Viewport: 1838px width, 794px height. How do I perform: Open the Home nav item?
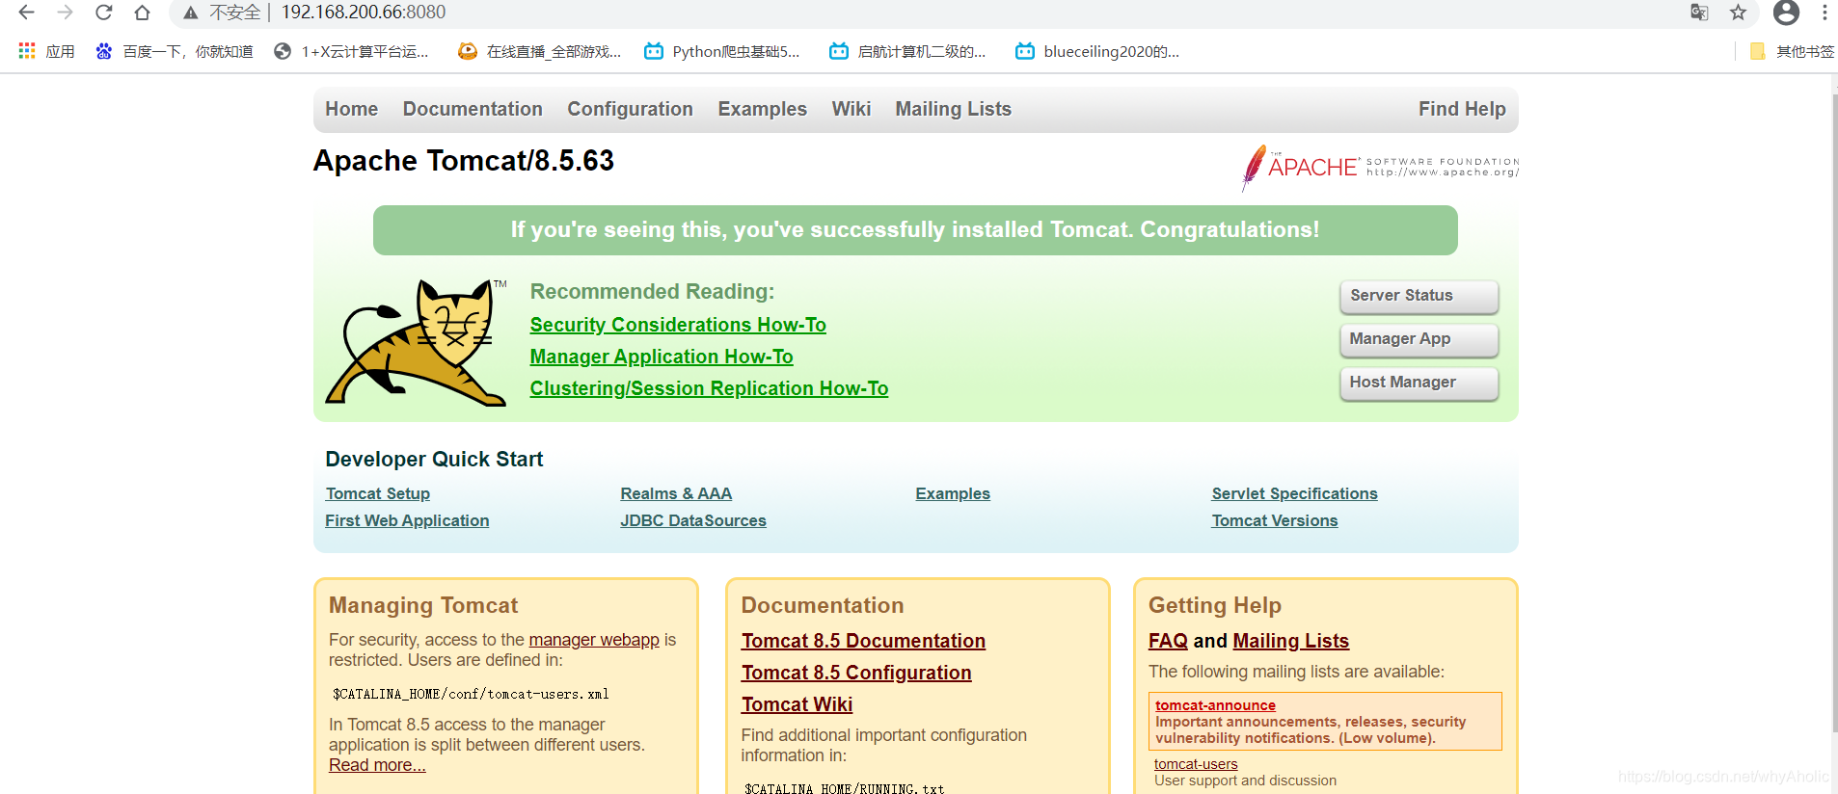351,109
